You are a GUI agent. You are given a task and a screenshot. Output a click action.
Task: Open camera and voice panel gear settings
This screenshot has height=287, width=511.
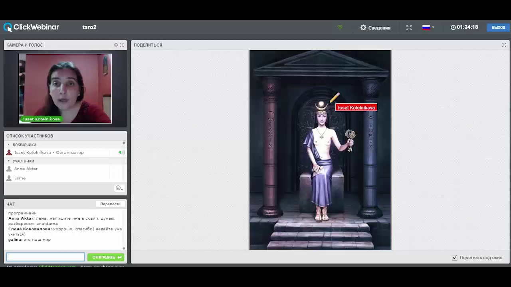click(116, 45)
